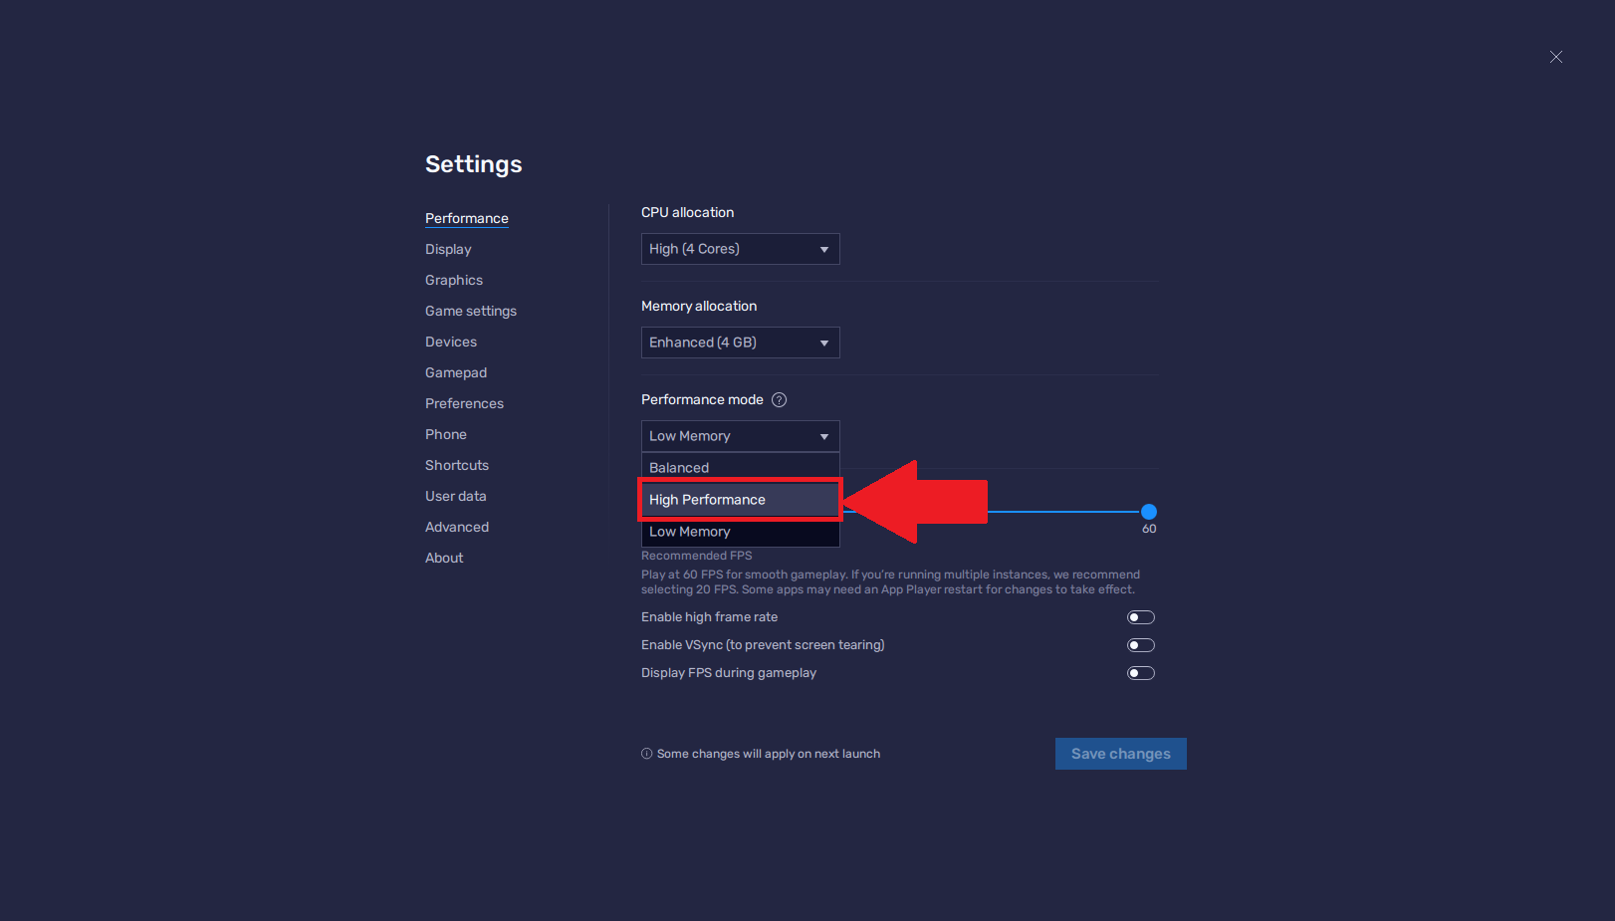Close the Settings window
This screenshot has height=921, width=1615.
pos(1555,57)
